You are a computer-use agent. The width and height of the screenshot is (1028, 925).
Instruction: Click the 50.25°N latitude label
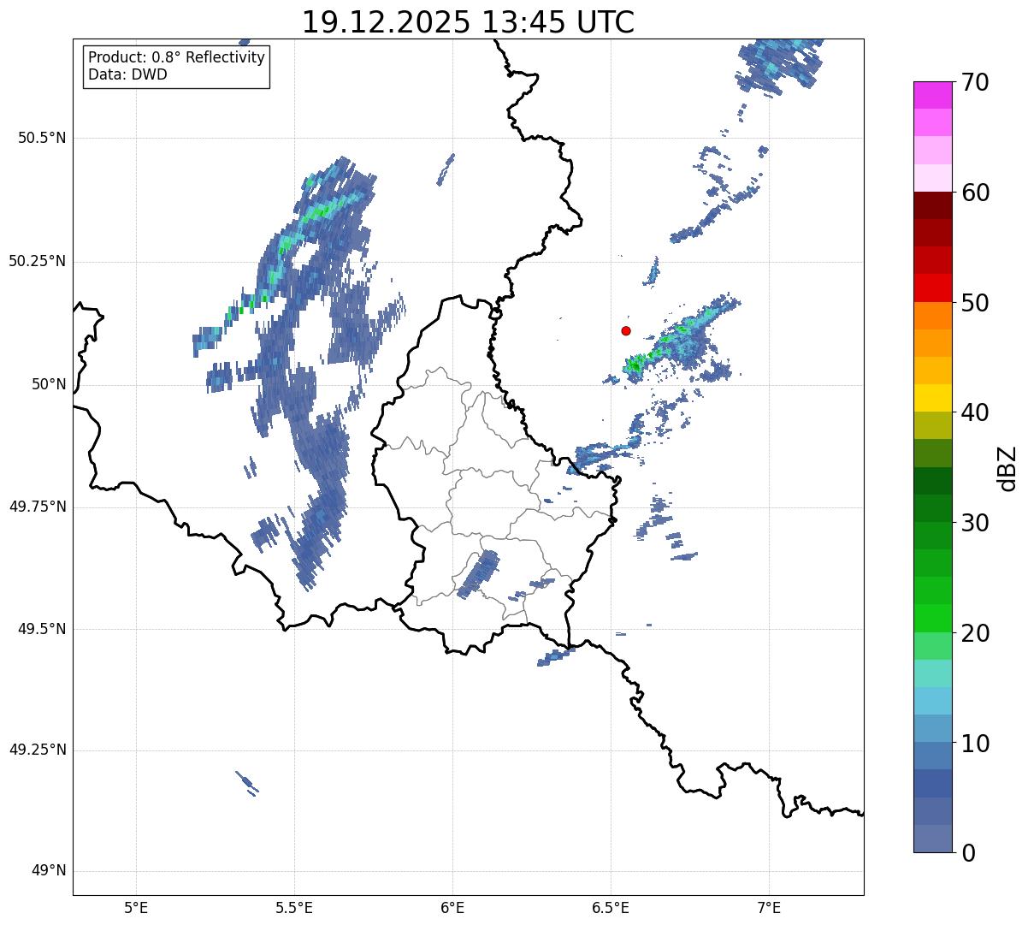click(38, 261)
